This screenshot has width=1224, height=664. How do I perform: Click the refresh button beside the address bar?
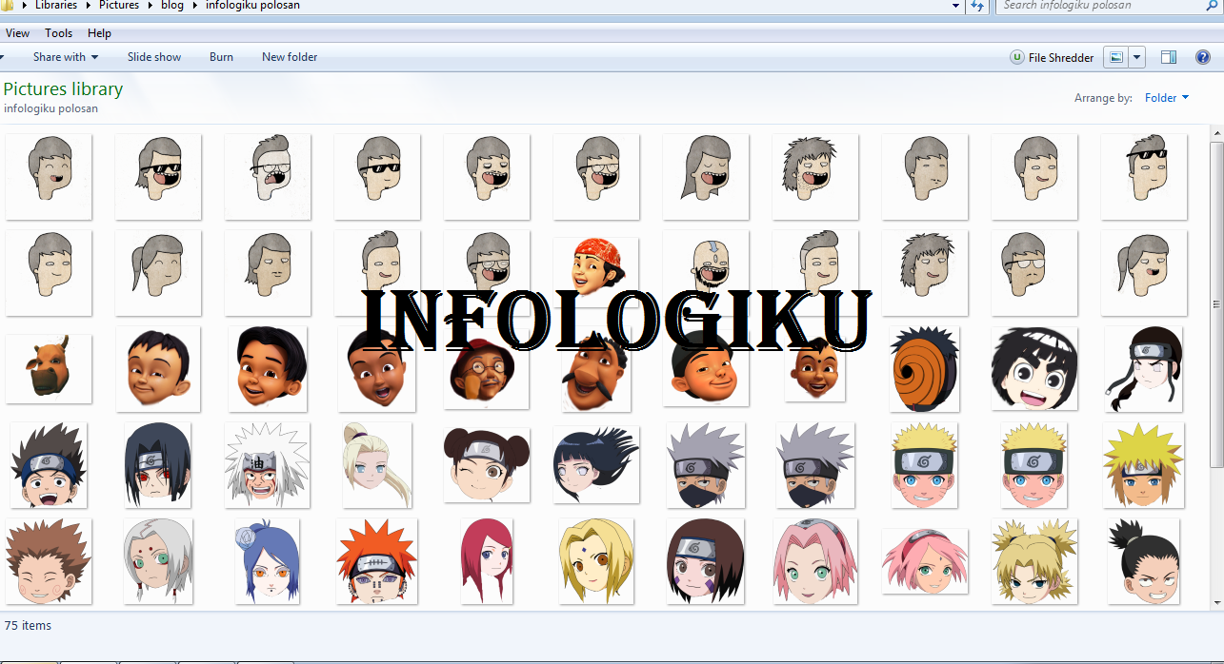click(x=977, y=6)
